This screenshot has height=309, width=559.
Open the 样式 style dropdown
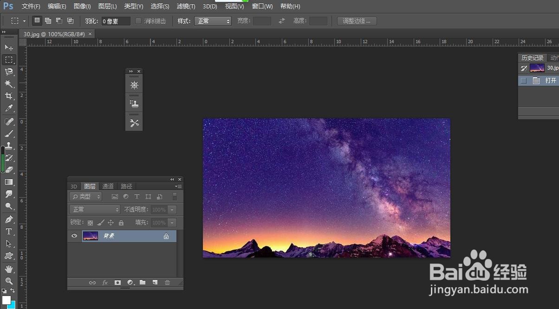click(213, 21)
